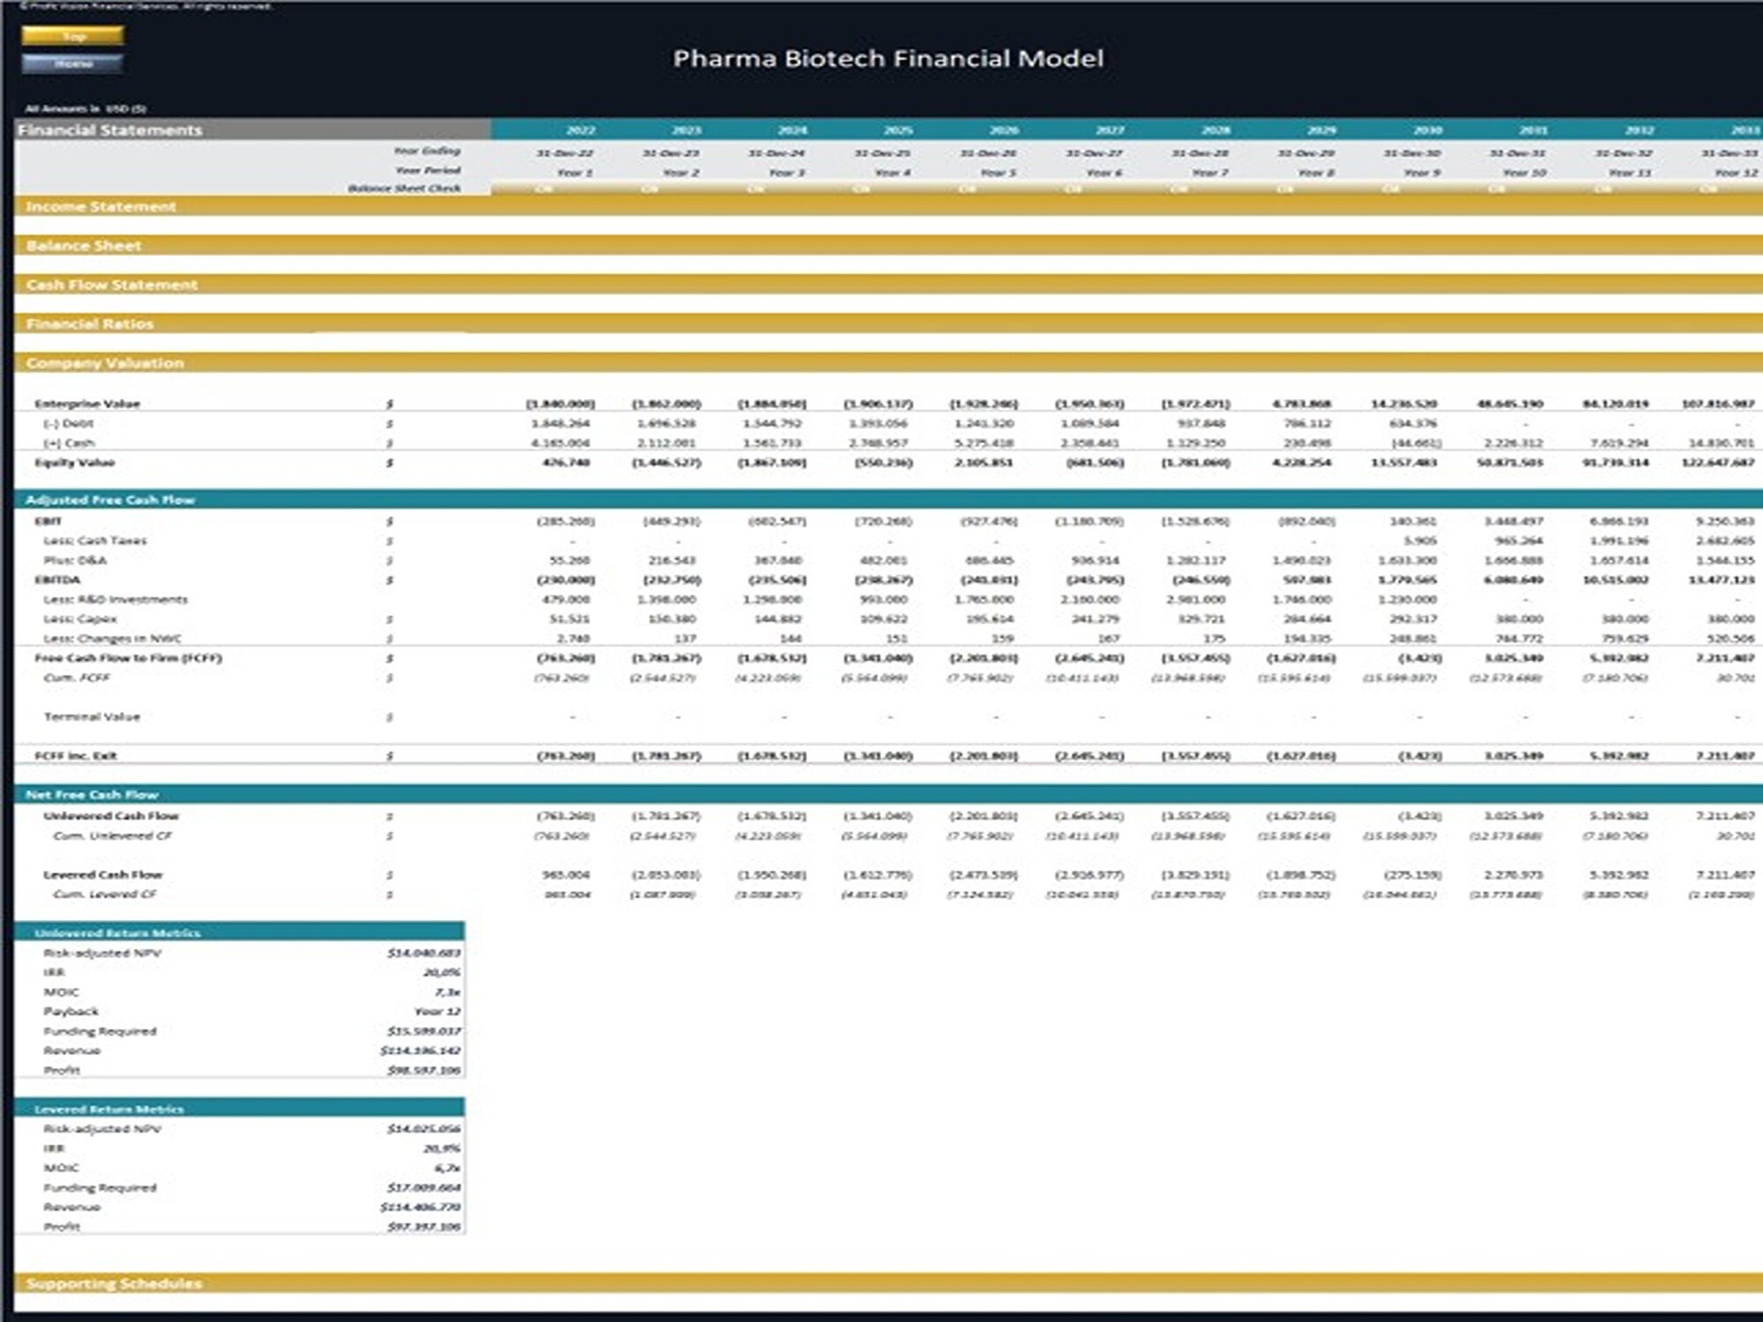
Task: Expand the Balance Sheet section
Action: tap(84, 246)
